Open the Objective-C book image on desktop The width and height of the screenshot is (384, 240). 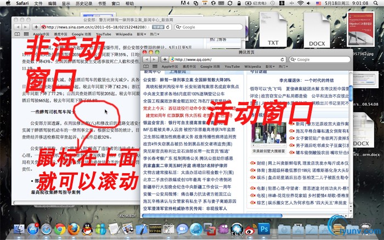[x=360, y=29]
